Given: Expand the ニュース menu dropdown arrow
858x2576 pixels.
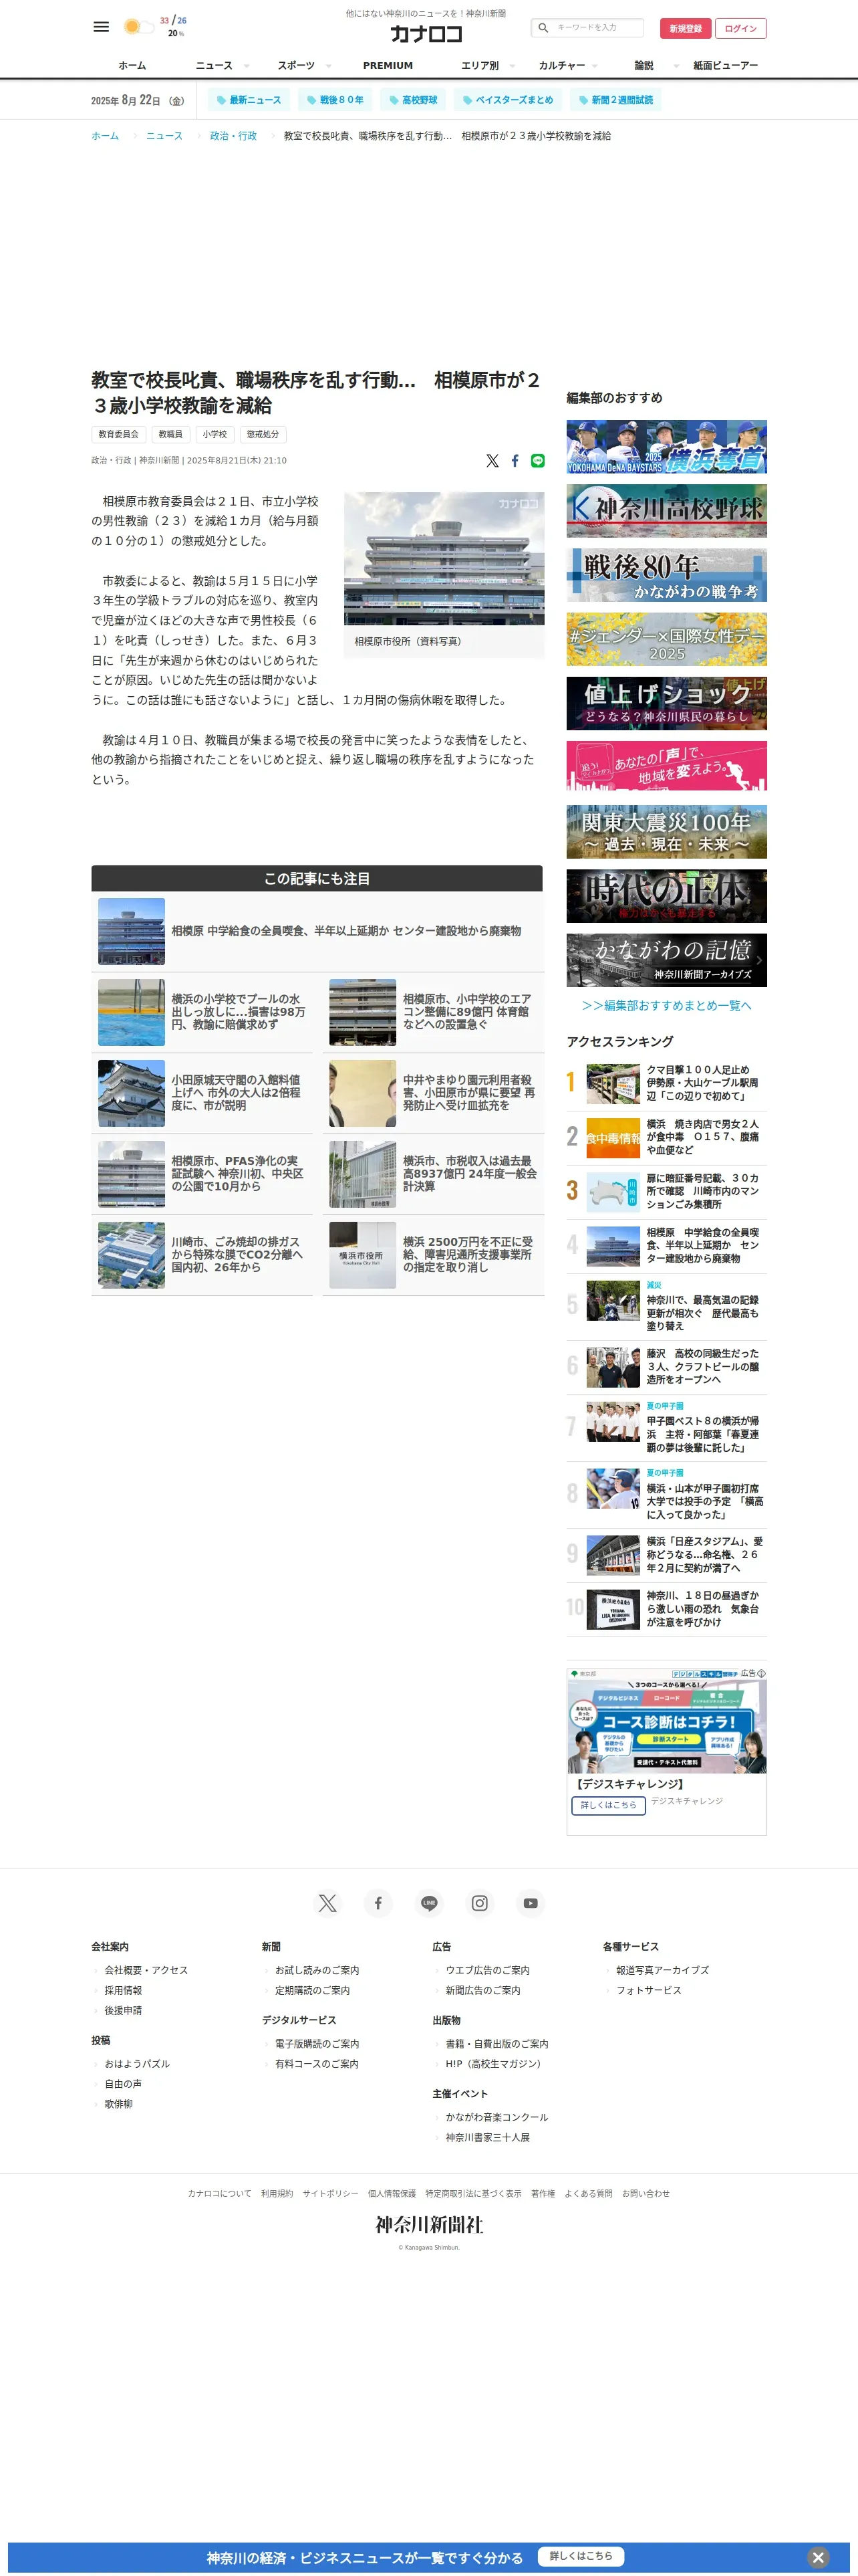Looking at the screenshot, I should [x=247, y=66].
